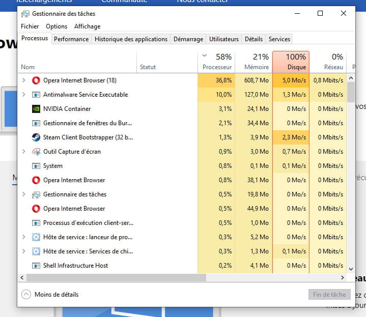Click the Antimalware Service Executable icon
The width and height of the screenshot is (366, 317).
pyautogui.click(x=36, y=95)
